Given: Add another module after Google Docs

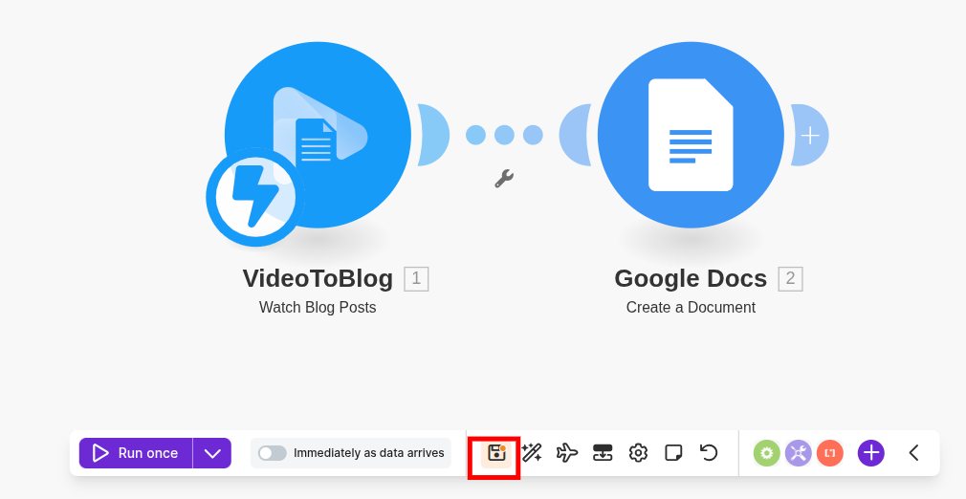Looking at the screenshot, I should pos(809,135).
